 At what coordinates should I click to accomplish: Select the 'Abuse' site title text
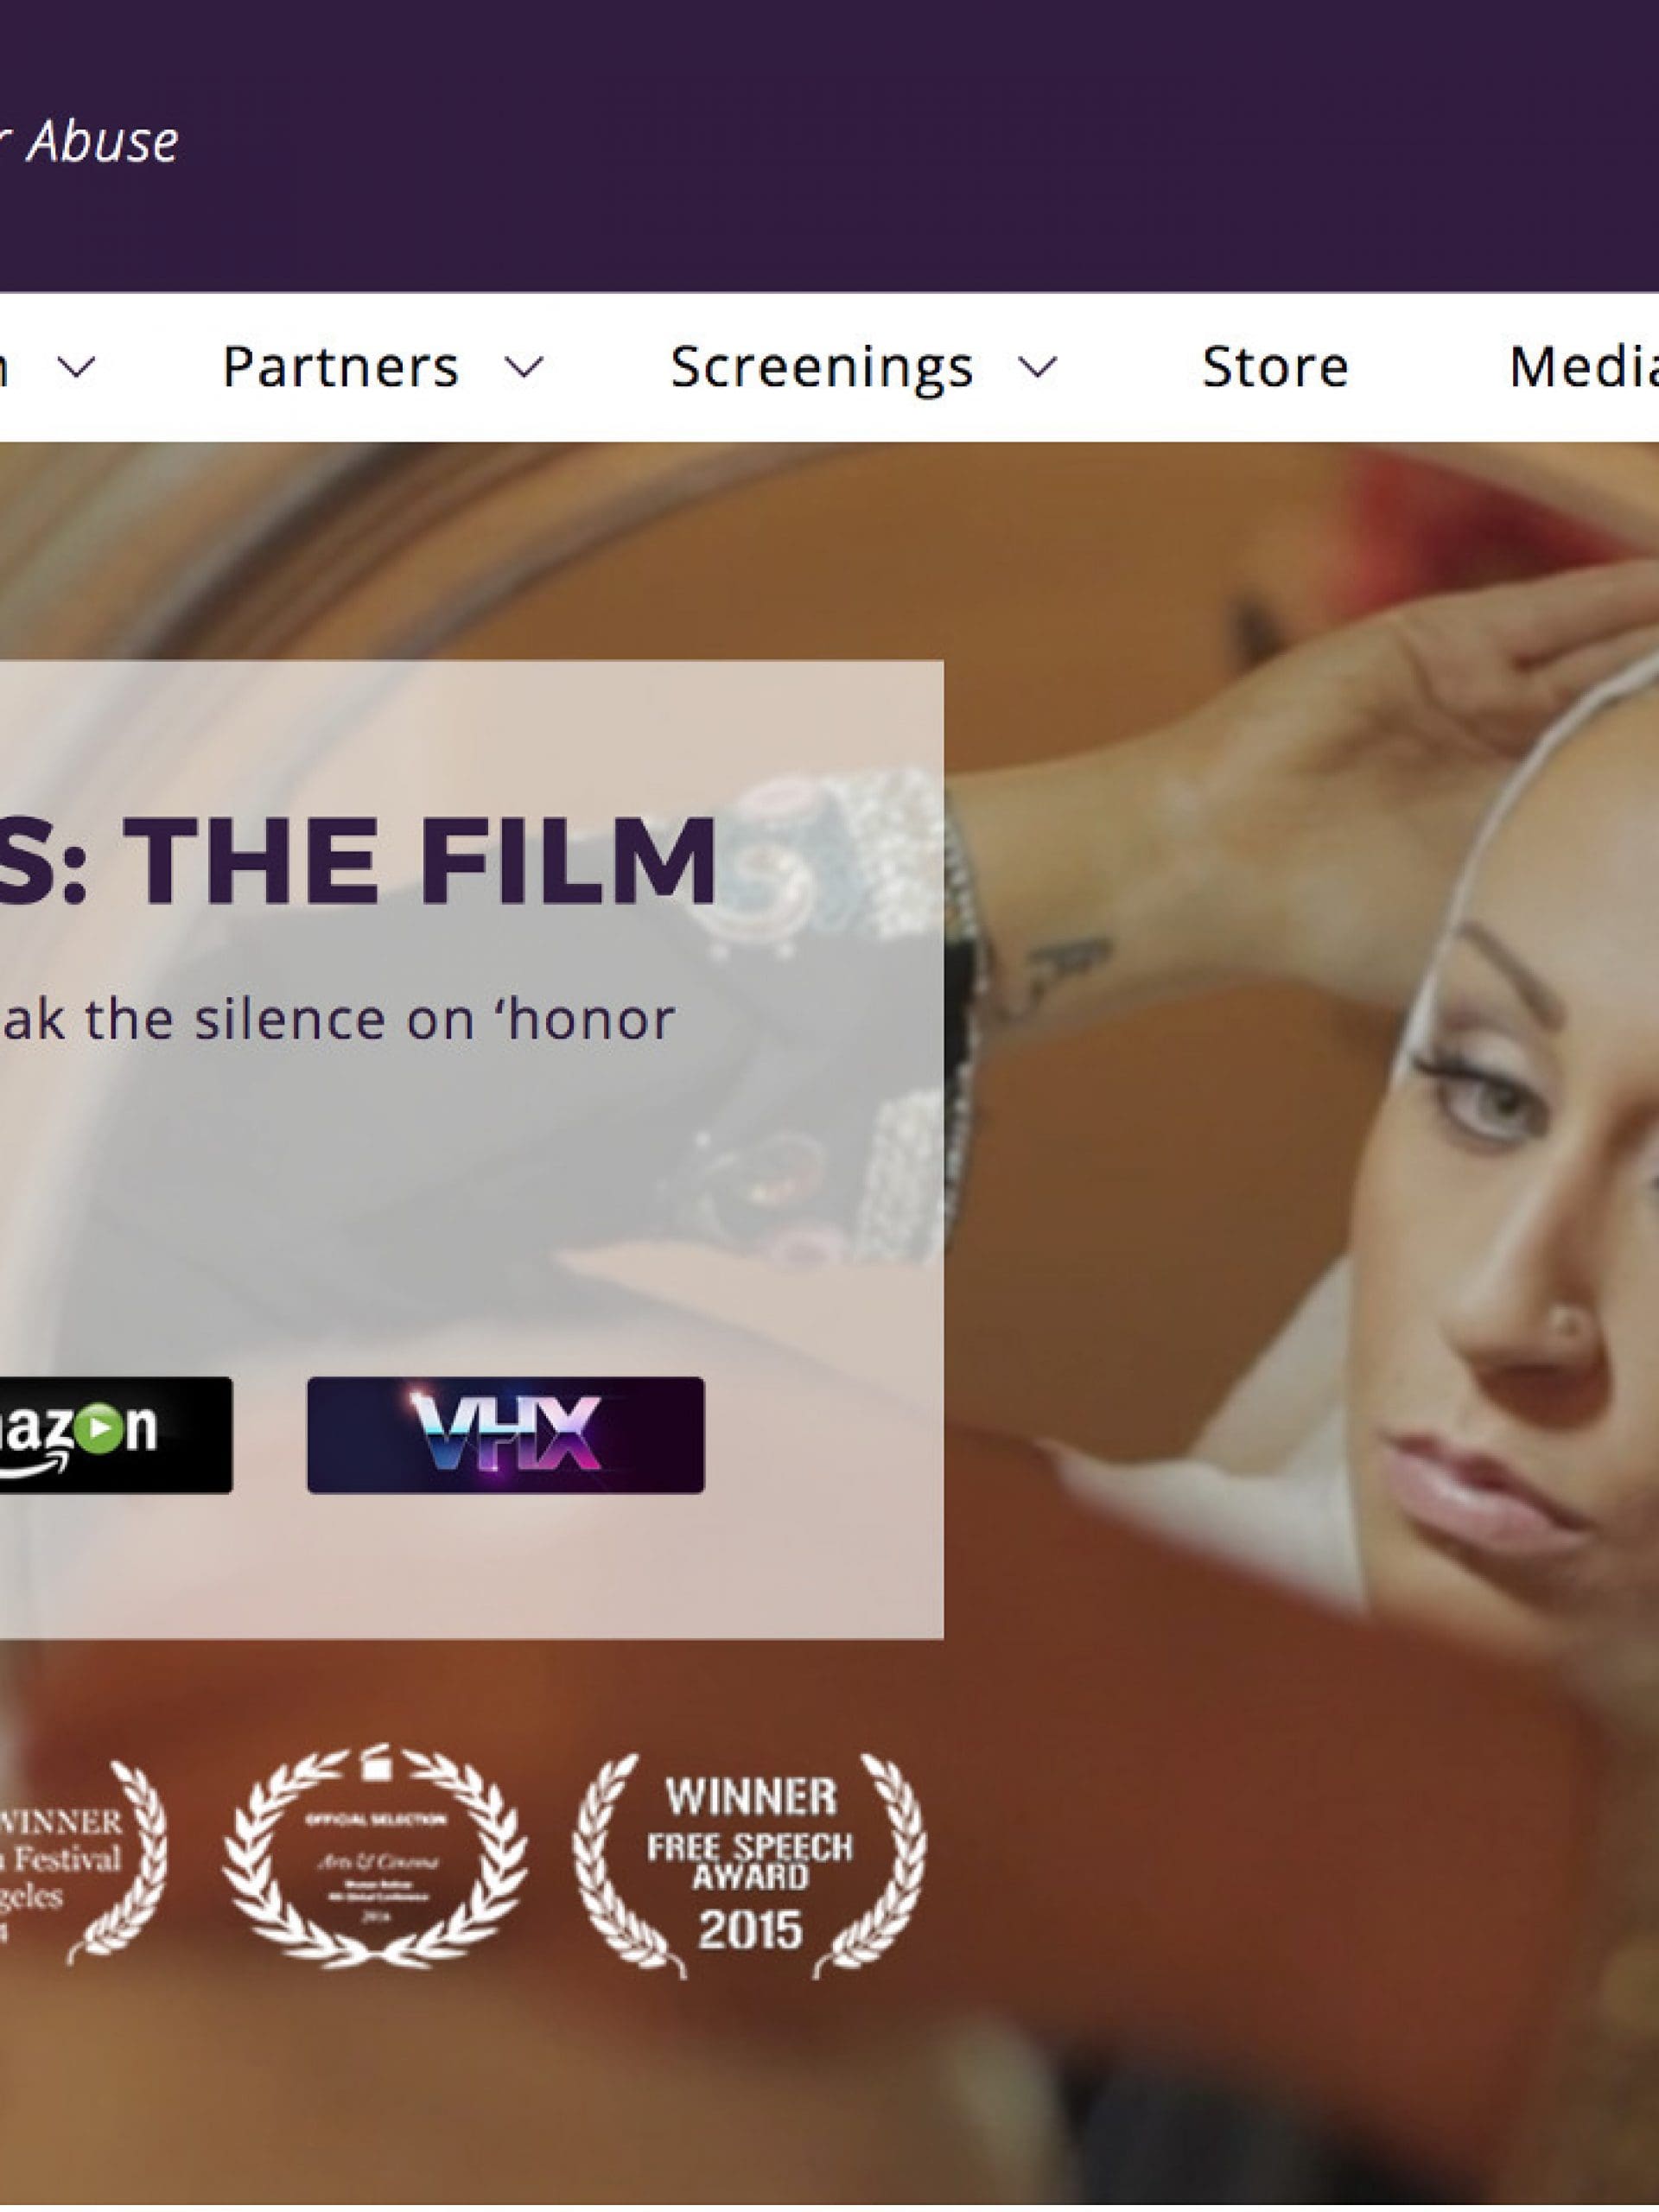click(x=102, y=141)
